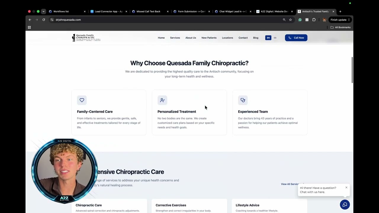The image size is (379, 213).
Task: Open the New Patients nav link
Action: [x=209, y=38]
